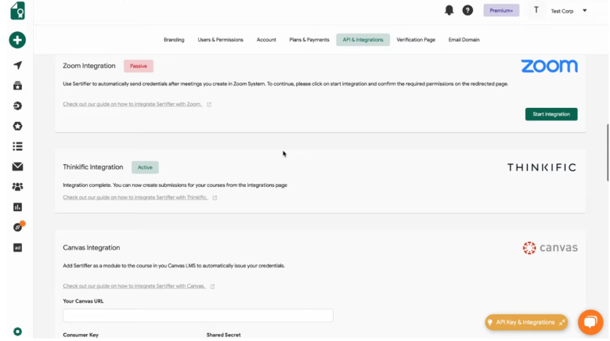Image resolution: width=610 pixels, height=341 pixels.
Task: Select the API & Integrations tab
Action: [x=363, y=40]
